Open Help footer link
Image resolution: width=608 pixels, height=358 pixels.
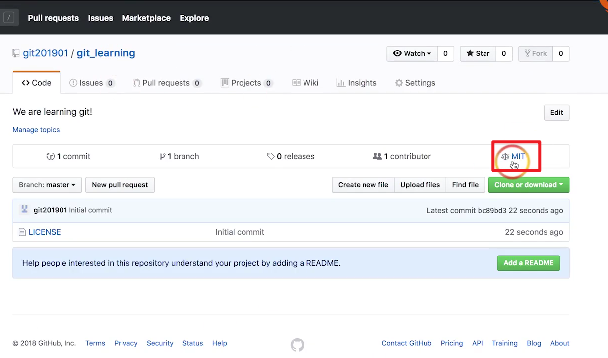[x=220, y=343]
